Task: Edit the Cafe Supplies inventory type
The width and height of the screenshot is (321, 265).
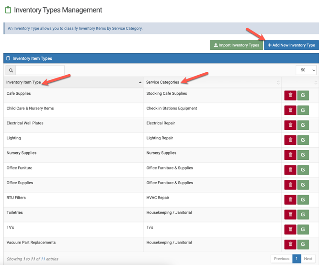Action: tap(303, 95)
